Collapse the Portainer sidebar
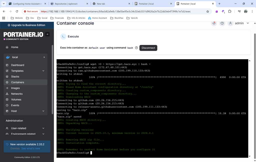256x162 pixels. [47, 34]
